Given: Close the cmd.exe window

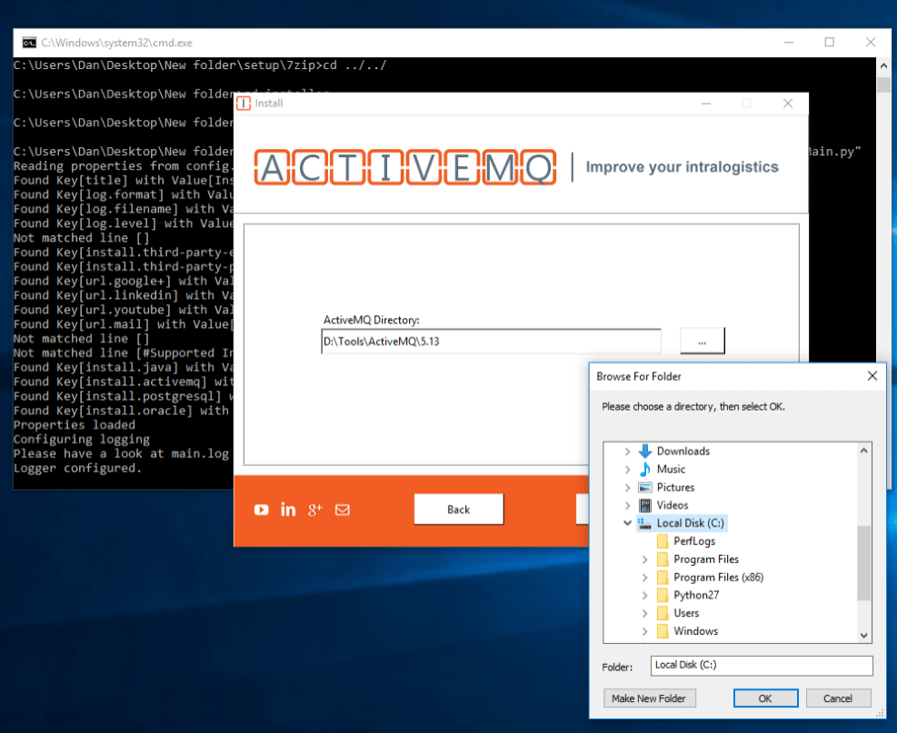Looking at the screenshot, I should [x=870, y=43].
